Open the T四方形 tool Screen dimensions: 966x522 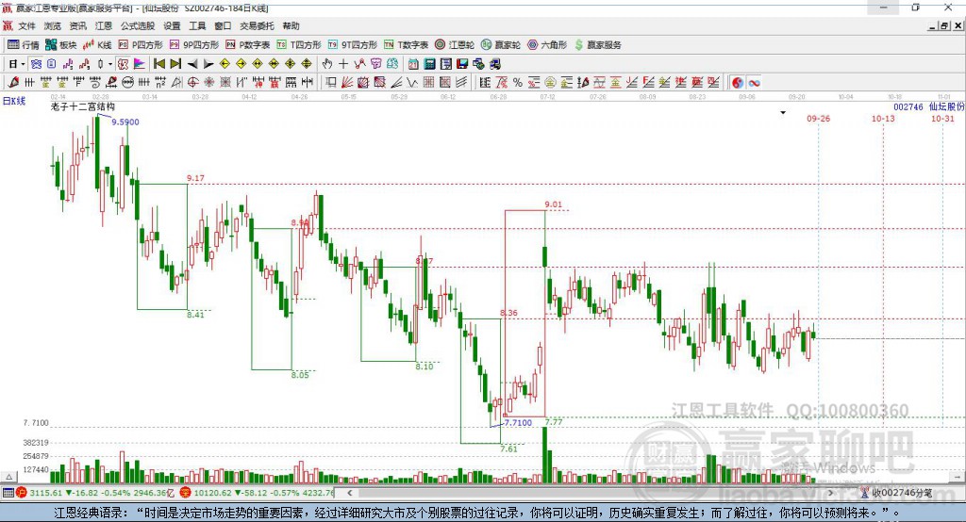click(x=299, y=45)
